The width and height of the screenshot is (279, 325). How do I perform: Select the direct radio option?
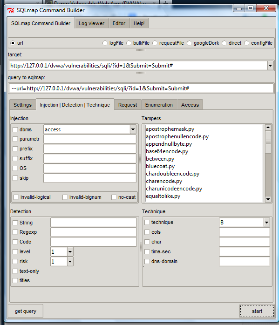tap(224, 43)
